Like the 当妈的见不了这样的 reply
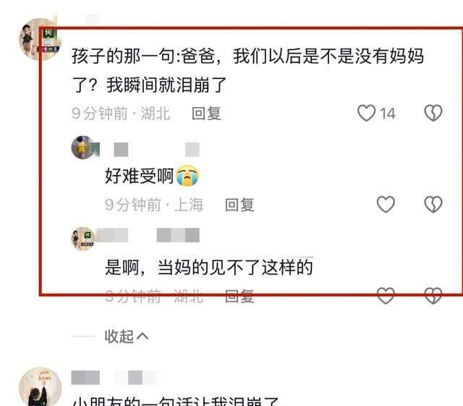463x406 pixels. coord(386,296)
